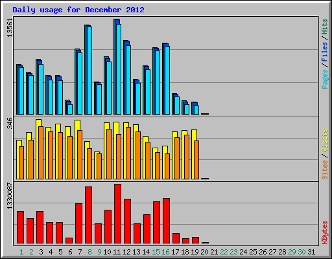Screen dimensions: 332x259
Task: Click the orange 'Sites' legend label
Action: point(324,170)
